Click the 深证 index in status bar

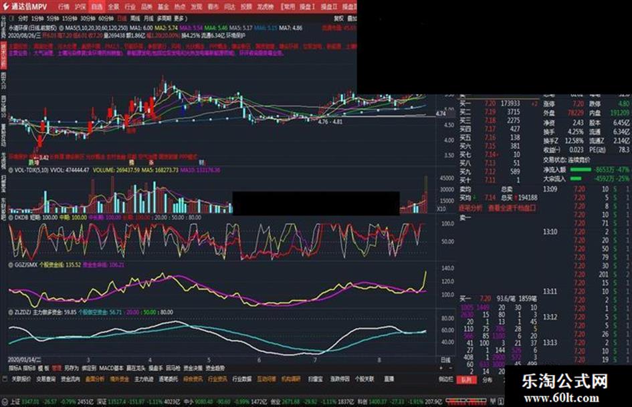102,402
